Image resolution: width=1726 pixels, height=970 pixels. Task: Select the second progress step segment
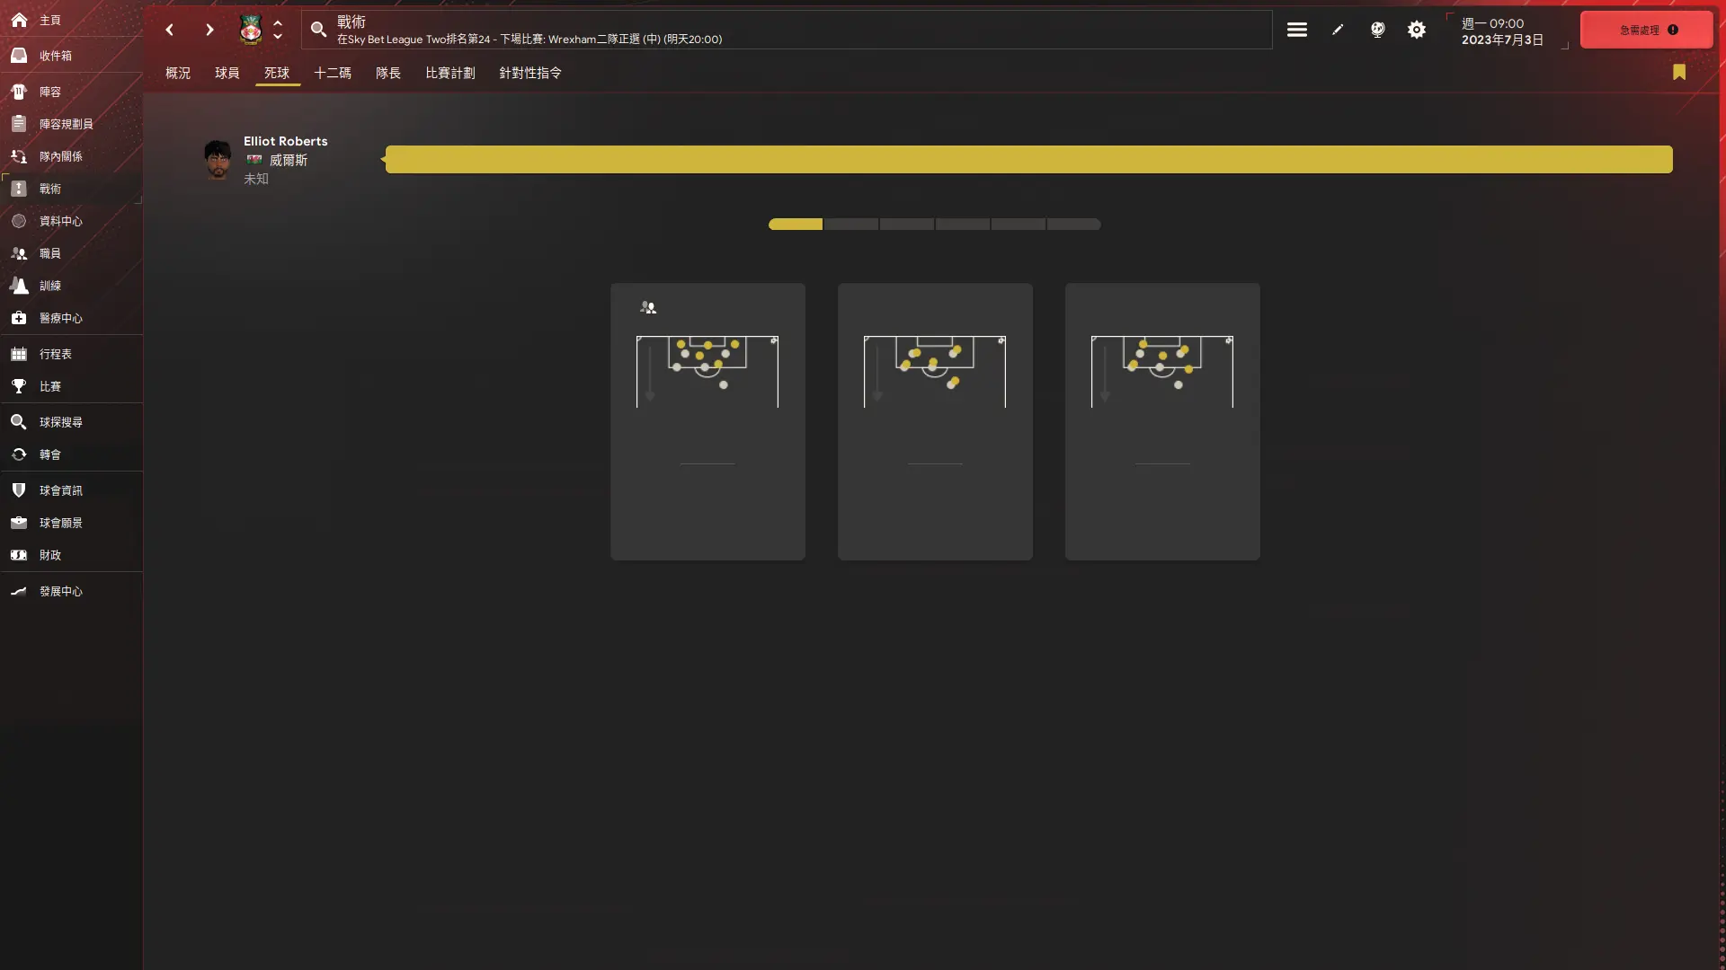point(851,225)
